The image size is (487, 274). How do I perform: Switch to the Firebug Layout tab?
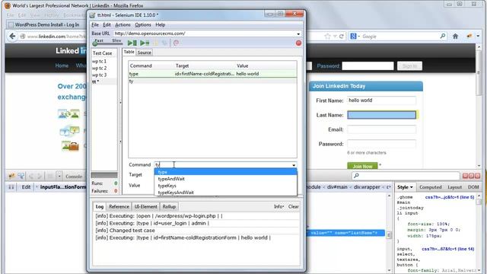click(455, 187)
